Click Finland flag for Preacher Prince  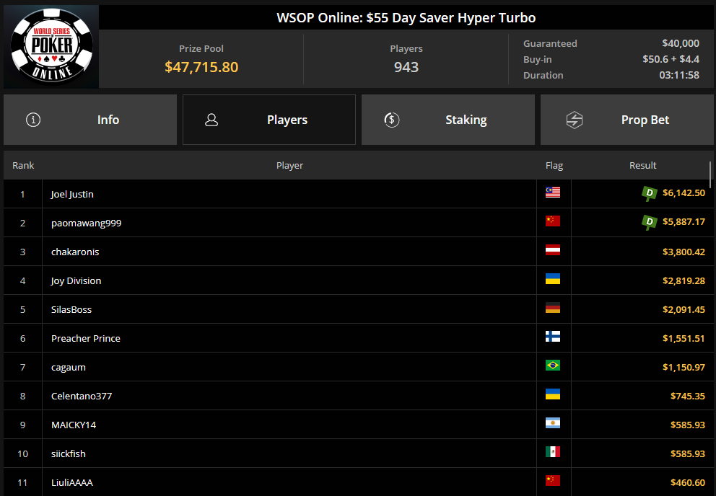(x=553, y=337)
